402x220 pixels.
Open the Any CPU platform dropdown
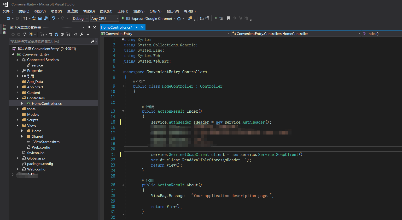[104, 19]
